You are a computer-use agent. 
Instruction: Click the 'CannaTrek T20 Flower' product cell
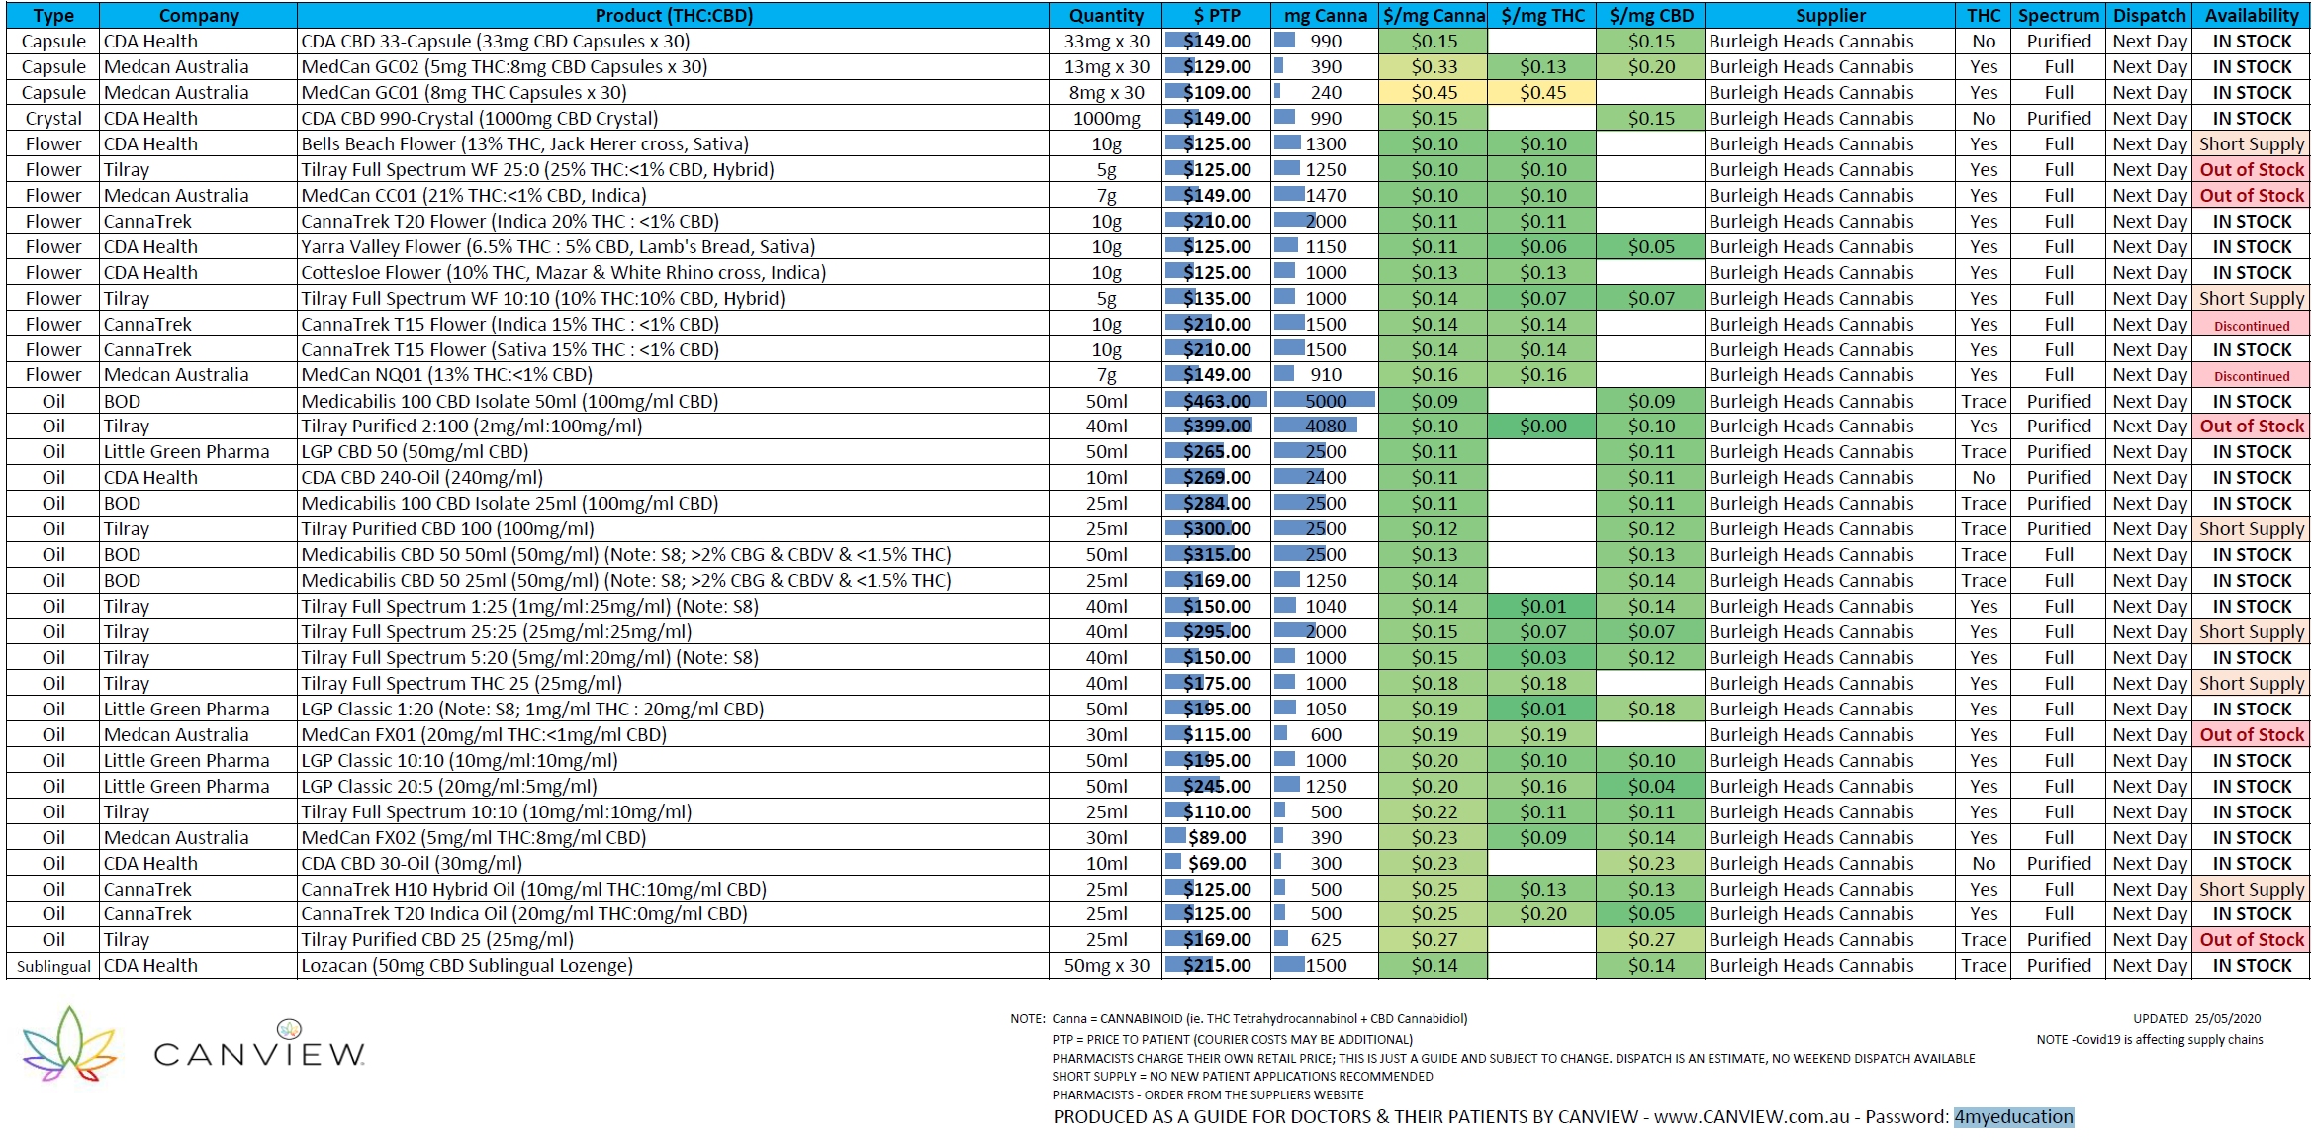click(x=674, y=222)
